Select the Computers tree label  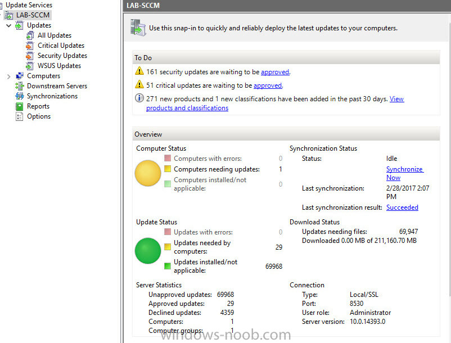43,76
